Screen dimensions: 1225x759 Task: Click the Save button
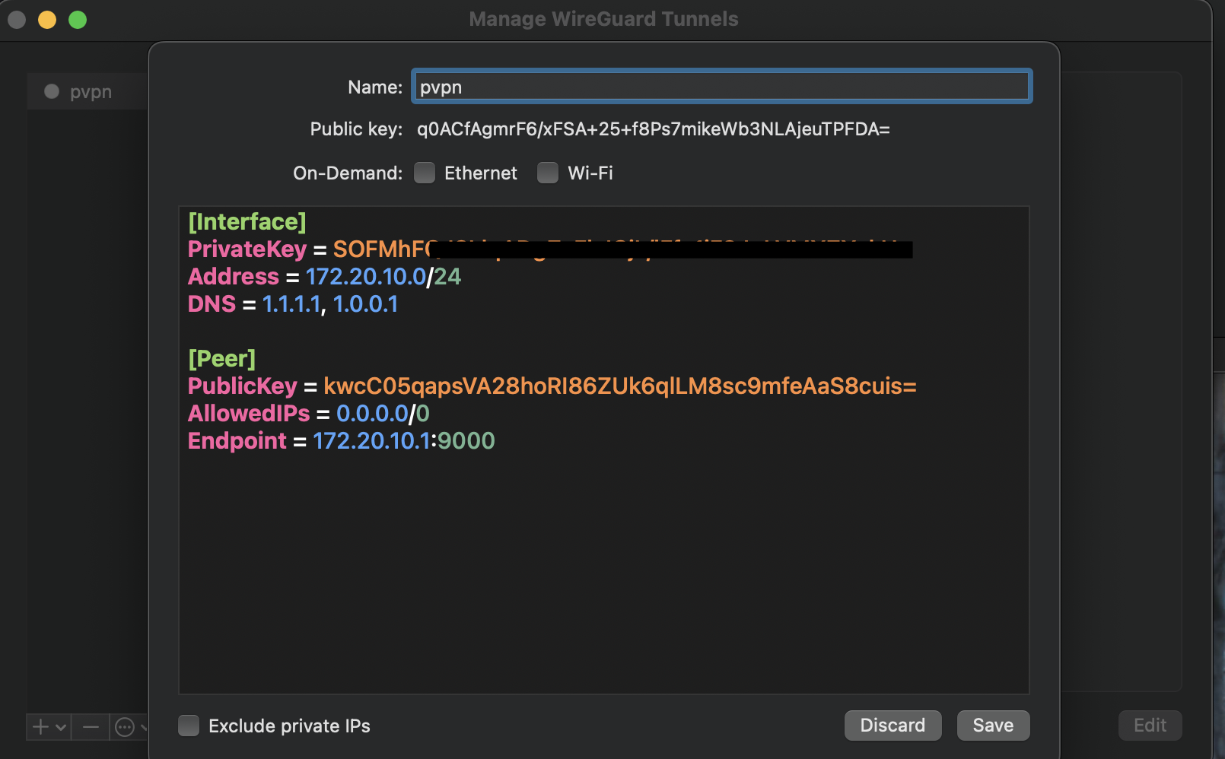993,725
